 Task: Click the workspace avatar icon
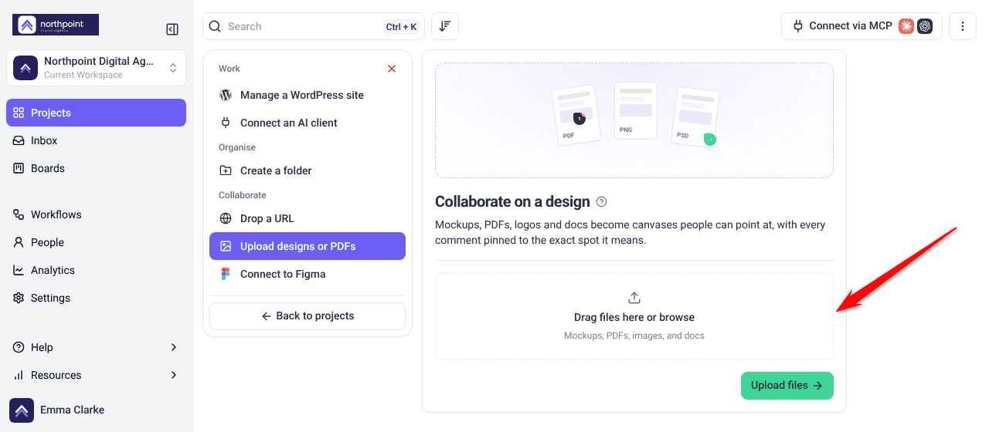coord(25,68)
